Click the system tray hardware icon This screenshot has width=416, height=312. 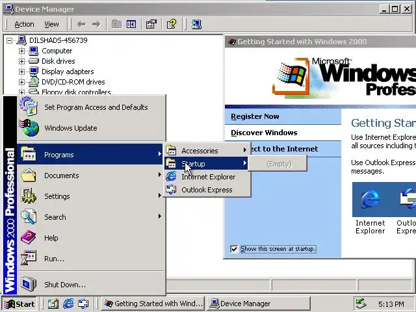click(x=361, y=304)
